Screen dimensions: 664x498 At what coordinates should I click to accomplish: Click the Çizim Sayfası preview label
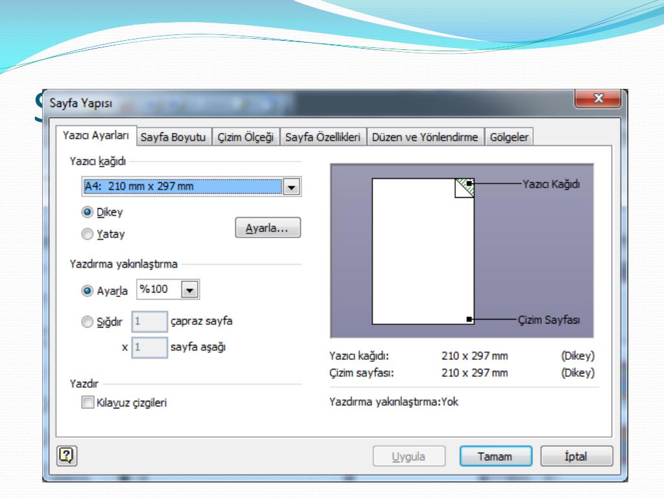(x=549, y=320)
